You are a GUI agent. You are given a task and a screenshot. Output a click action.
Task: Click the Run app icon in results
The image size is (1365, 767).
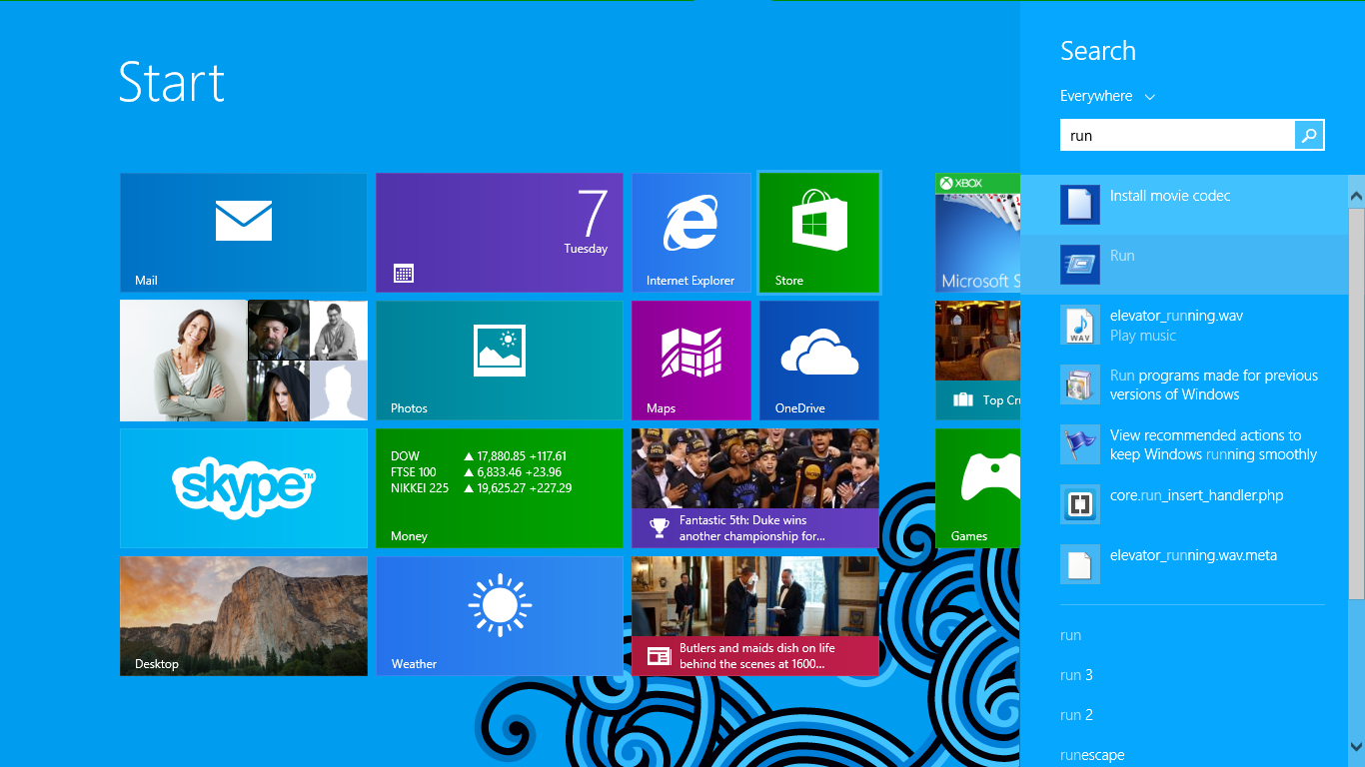[1080, 265]
